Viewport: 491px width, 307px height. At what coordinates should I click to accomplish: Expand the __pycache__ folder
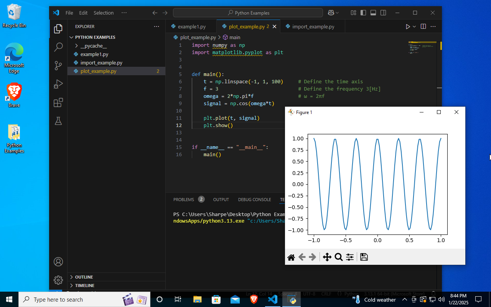point(93,46)
